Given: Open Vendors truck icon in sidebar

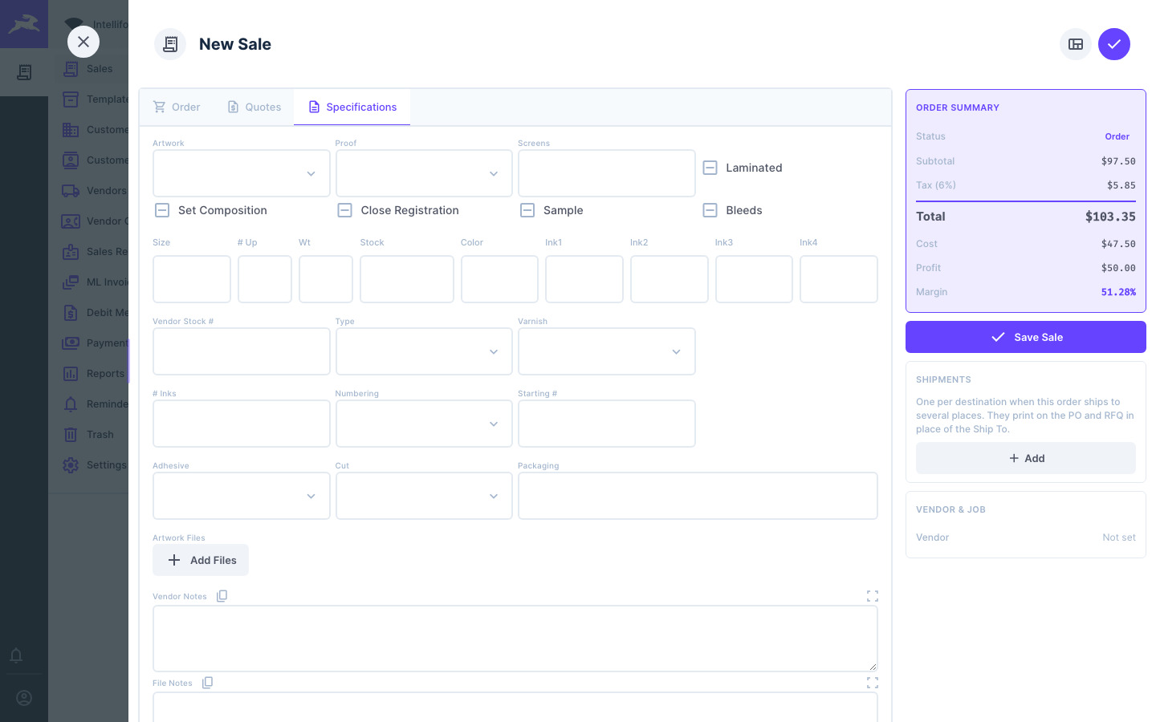Looking at the screenshot, I should pyautogui.click(x=71, y=191).
